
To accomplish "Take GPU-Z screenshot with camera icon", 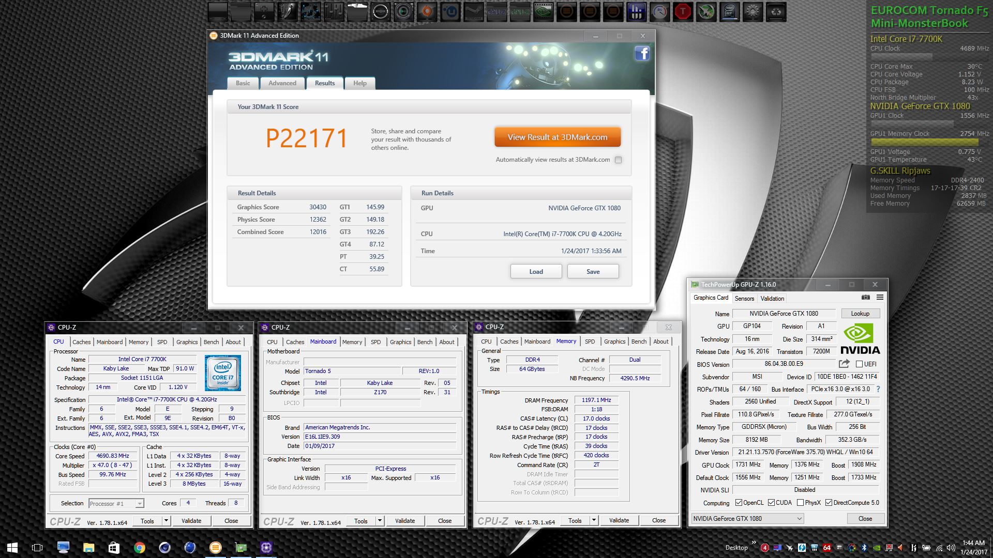I will (866, 298).
